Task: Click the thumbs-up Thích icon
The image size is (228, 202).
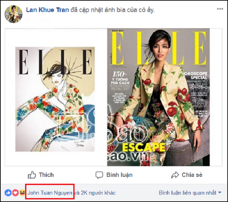Action: [32, 175]
